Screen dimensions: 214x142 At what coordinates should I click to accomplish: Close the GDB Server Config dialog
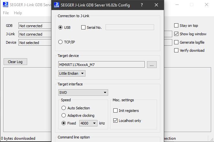coord(156,5)
